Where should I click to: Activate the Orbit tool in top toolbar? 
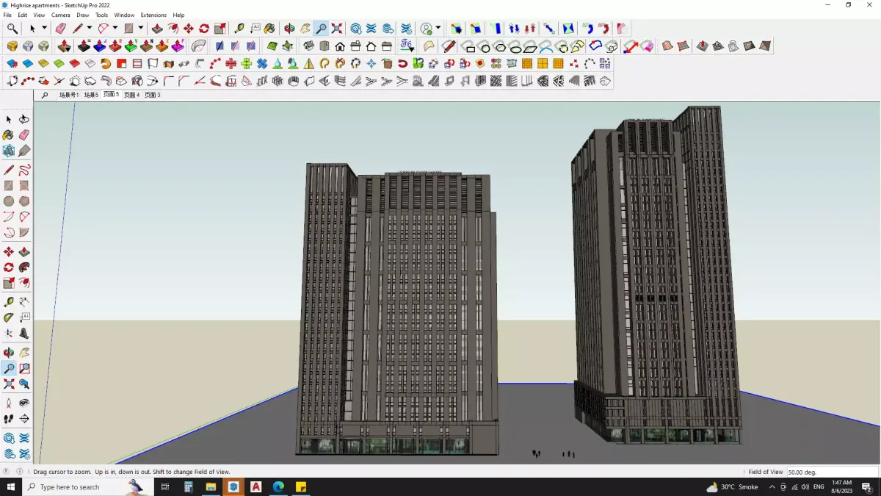click(x=289, y=29)
